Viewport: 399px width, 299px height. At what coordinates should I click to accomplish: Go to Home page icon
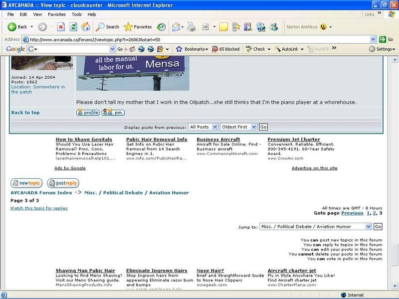(86, 27)
